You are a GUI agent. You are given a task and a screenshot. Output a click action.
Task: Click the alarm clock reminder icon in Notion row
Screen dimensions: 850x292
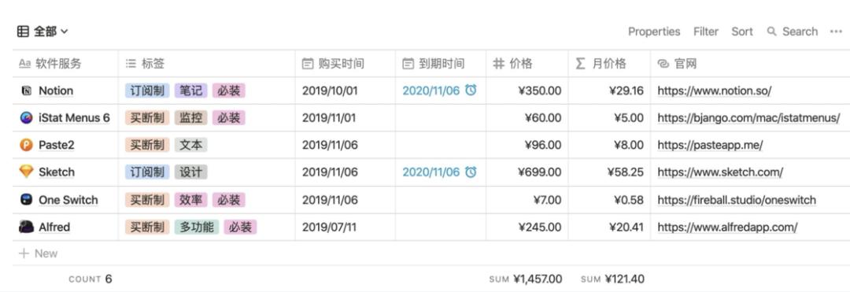[x=471, y=90]
